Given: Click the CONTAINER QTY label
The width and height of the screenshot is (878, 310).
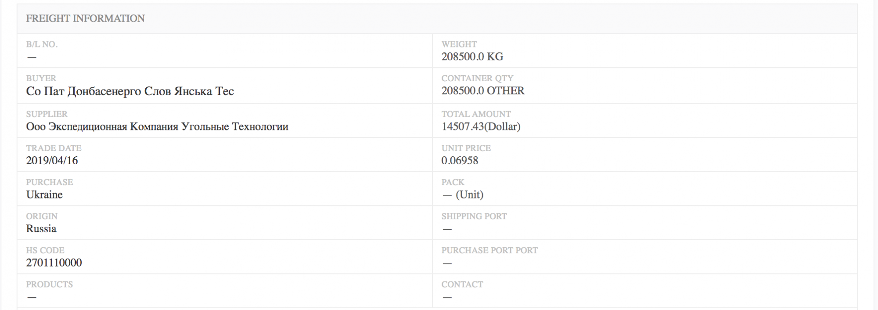Looking at the screenshot, I should [x=477, y=79].
